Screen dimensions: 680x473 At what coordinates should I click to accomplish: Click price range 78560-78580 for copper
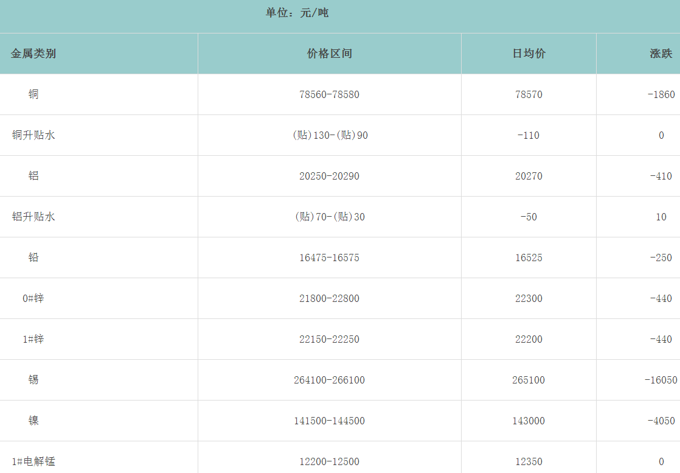point(330,95)
